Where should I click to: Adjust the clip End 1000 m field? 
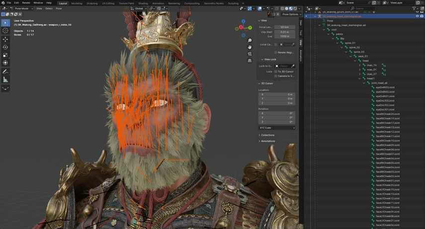285,36
